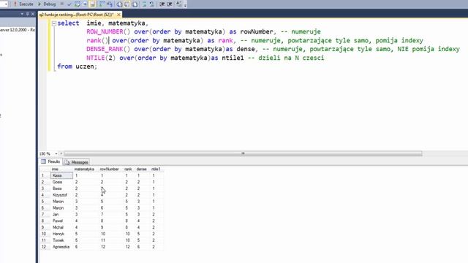
Task: Select the Michal cell in results
Action: pyautogui.click(x=61, y=227)
